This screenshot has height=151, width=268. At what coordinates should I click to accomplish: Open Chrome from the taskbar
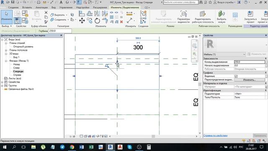point(72,147)
